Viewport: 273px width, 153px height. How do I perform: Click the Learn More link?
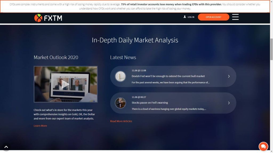tap(40, 126)
